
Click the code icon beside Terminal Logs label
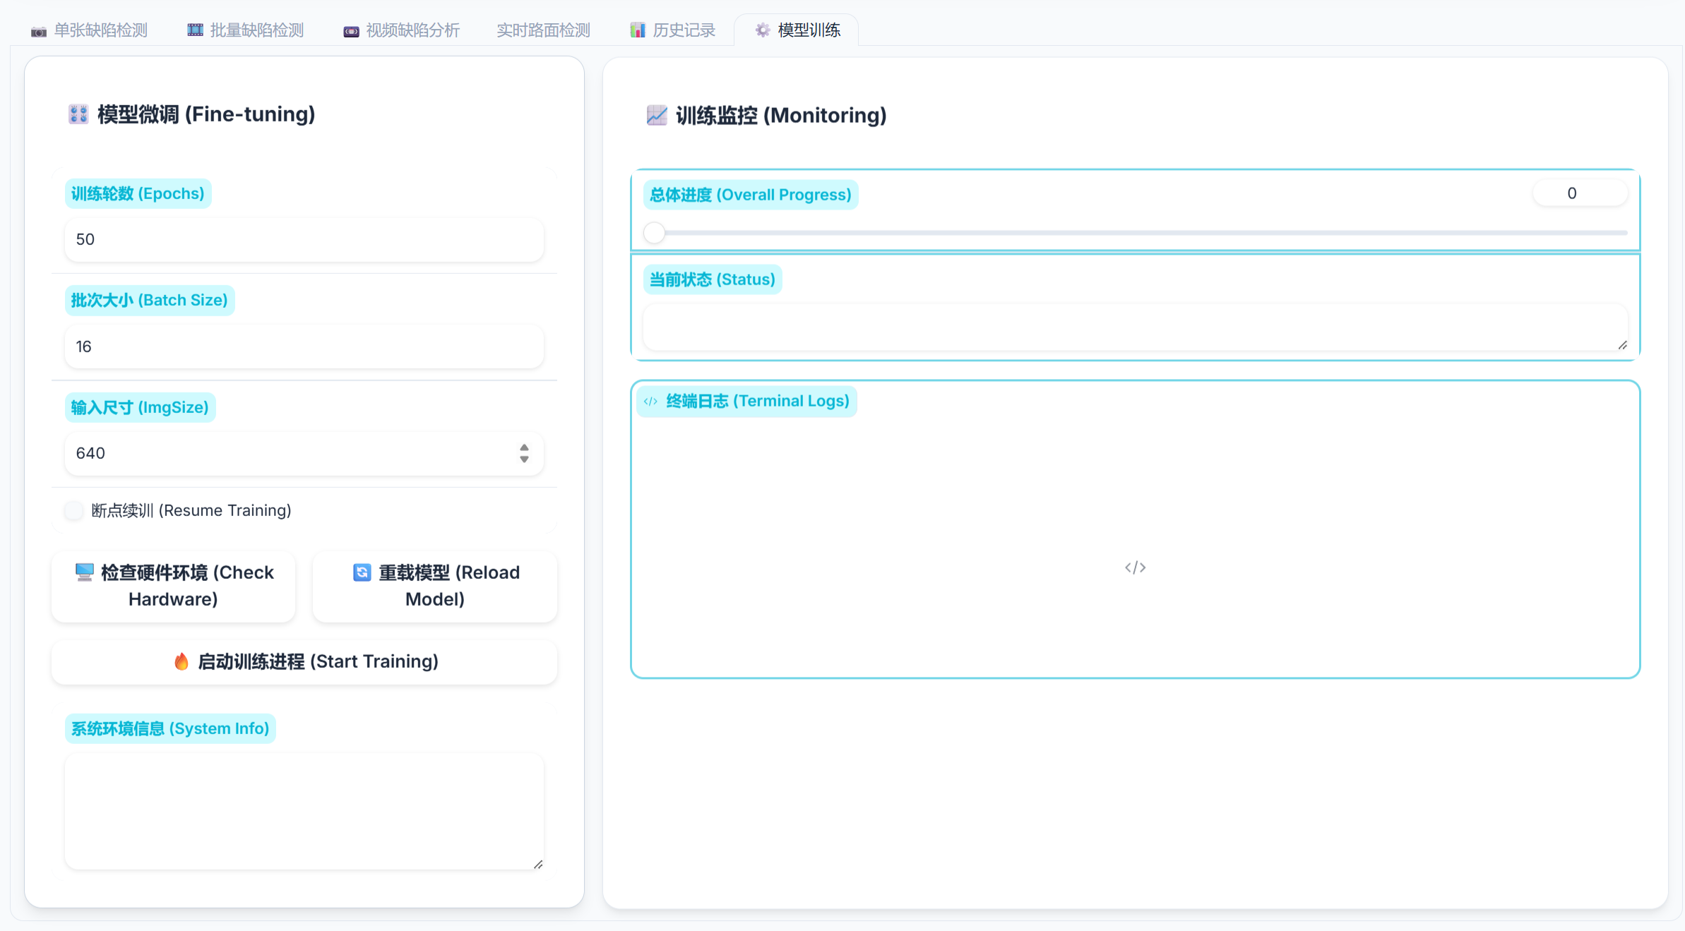pos(650,401)
